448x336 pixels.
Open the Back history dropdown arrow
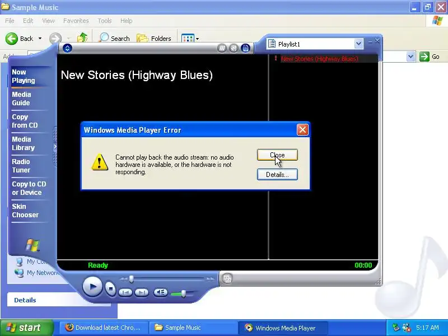click(40, 39)
